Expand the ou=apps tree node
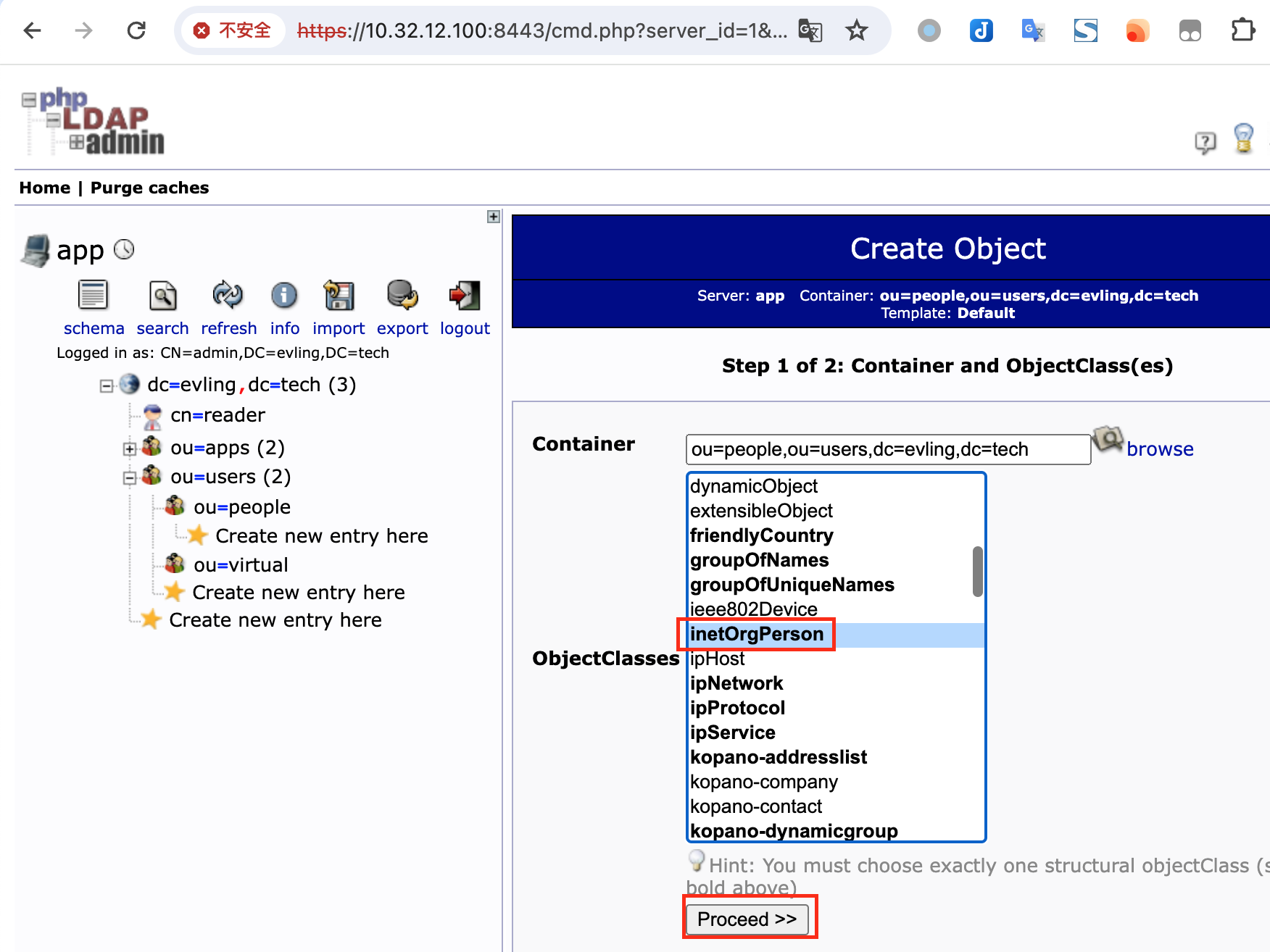 coord(130,448)
